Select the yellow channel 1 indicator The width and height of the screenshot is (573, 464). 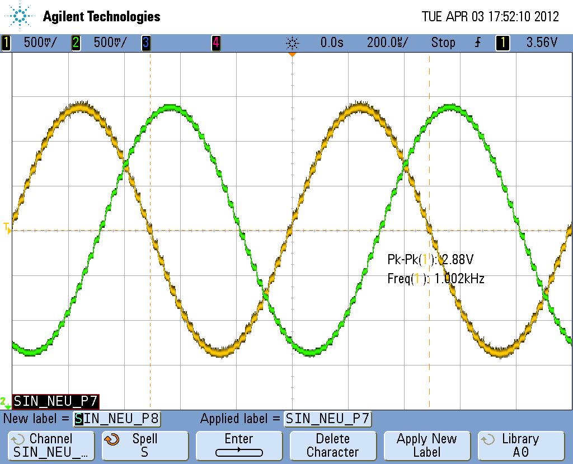pyautogui.click(x=6, y=43)
